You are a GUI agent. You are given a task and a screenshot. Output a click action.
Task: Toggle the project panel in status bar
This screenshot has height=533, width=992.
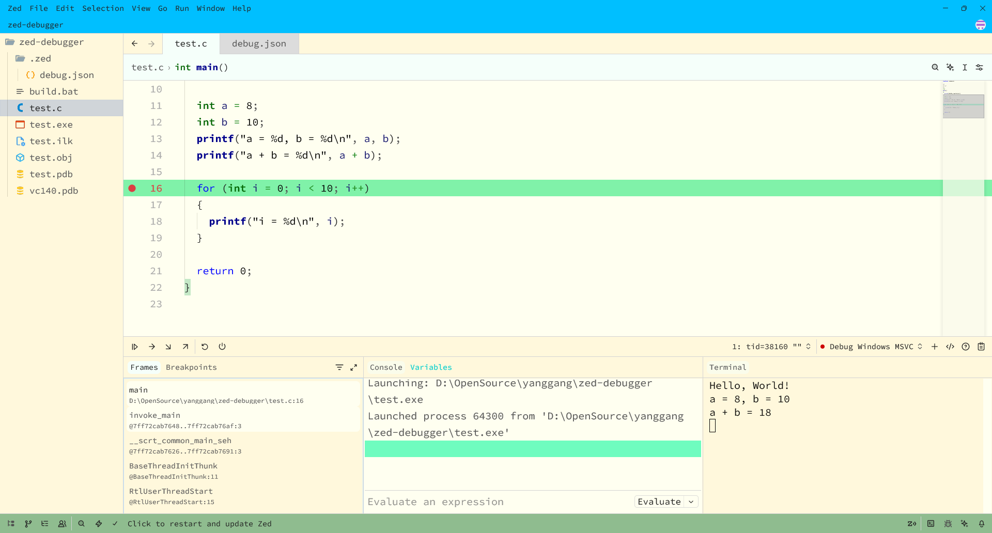click(11, 524)
